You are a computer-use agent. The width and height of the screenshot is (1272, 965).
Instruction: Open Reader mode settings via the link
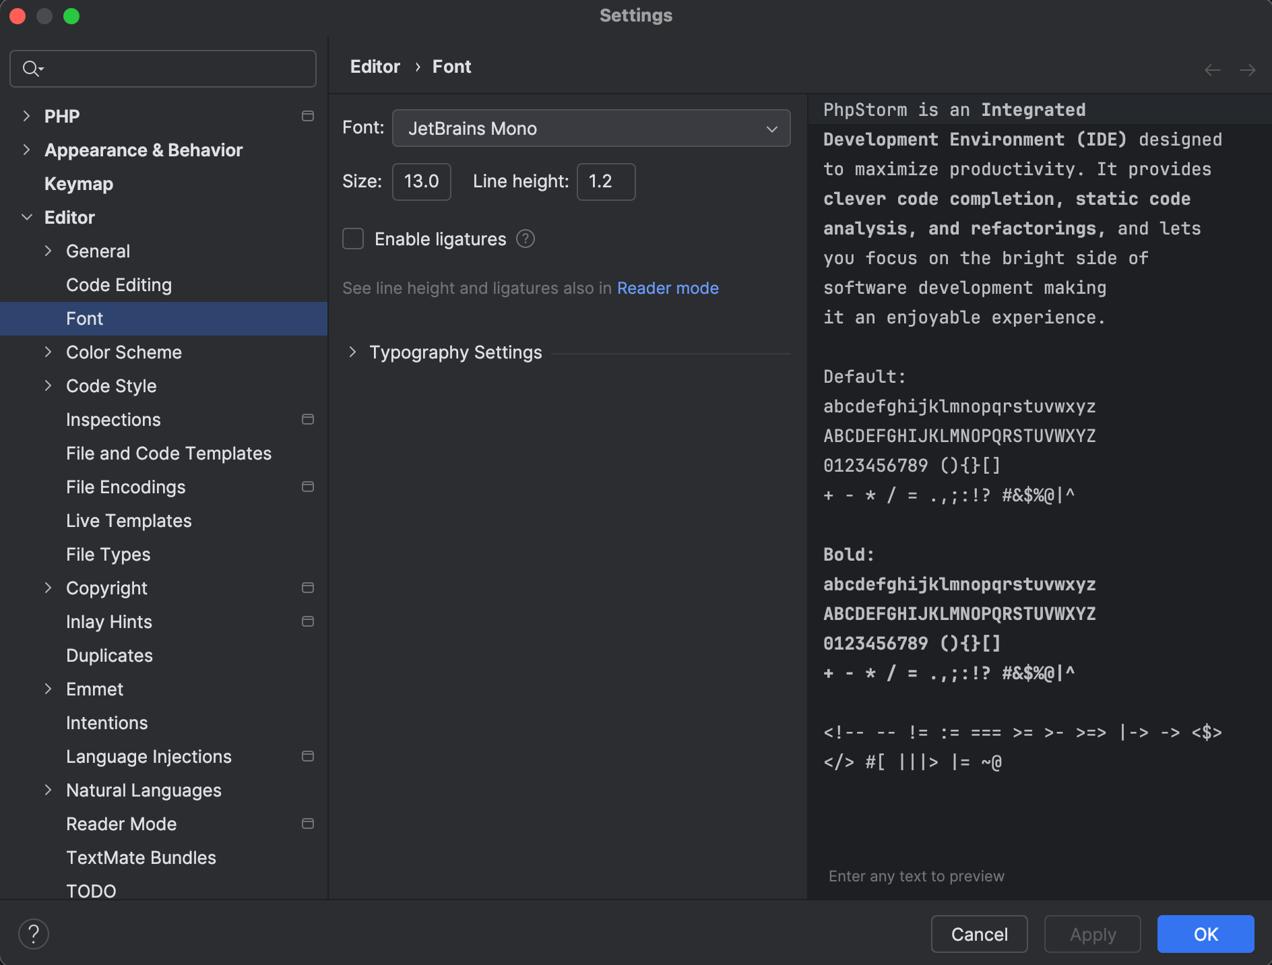(667, 288)
